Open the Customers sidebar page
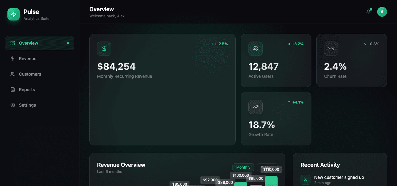 coord(39,74)
